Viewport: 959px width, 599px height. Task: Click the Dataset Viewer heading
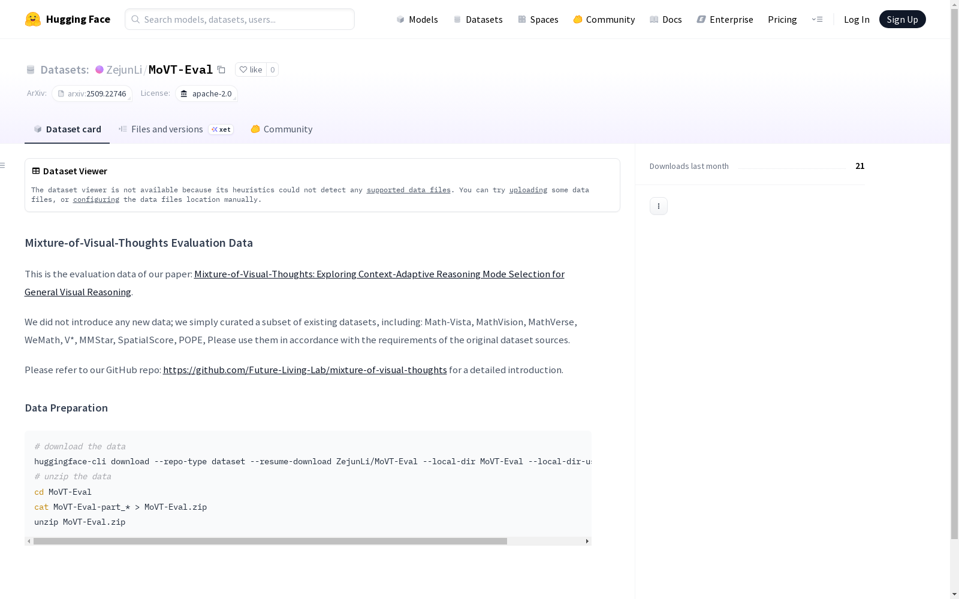pyautogui.click(x=70, y=171)
